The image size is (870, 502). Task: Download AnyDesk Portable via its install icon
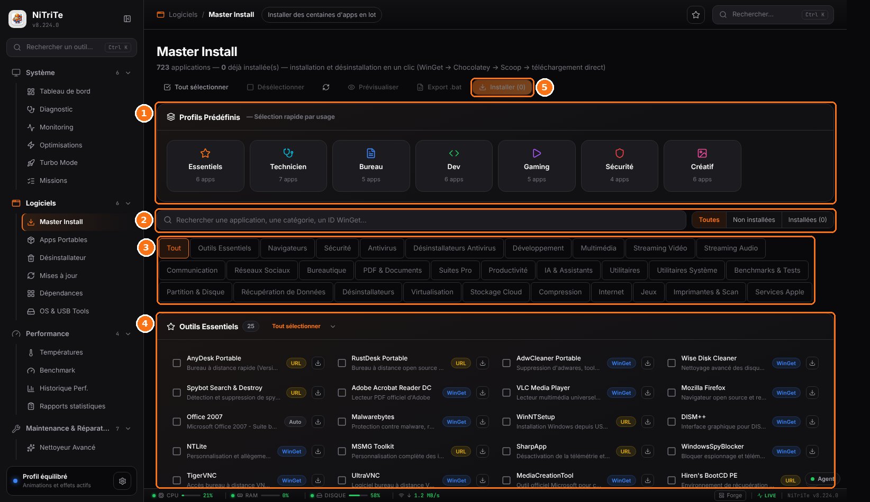(318, 363)
